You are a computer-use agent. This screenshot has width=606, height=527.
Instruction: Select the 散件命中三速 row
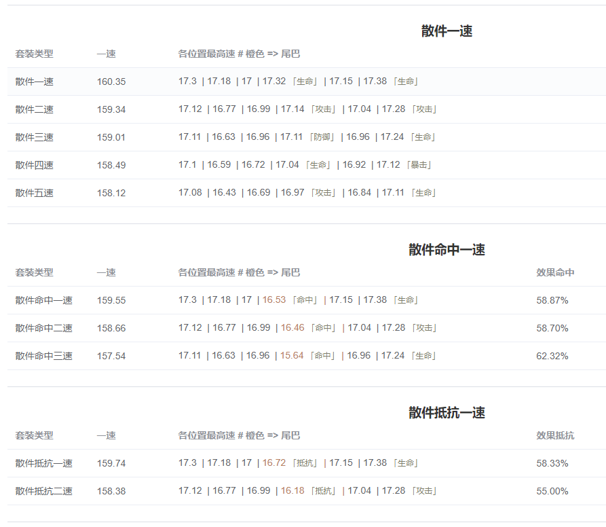(x=307, y=356)
